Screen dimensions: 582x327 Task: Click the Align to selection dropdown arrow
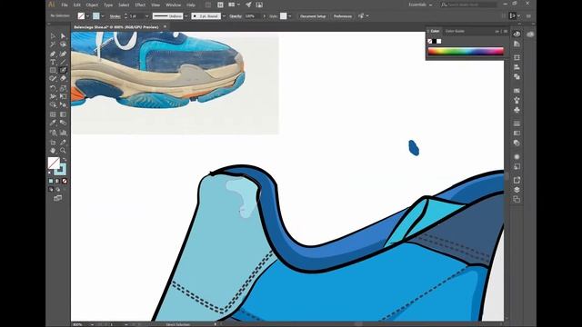point(367,16)
